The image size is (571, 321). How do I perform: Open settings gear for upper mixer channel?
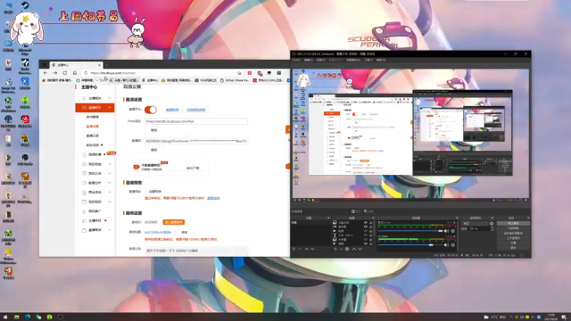tap(453, 231)
